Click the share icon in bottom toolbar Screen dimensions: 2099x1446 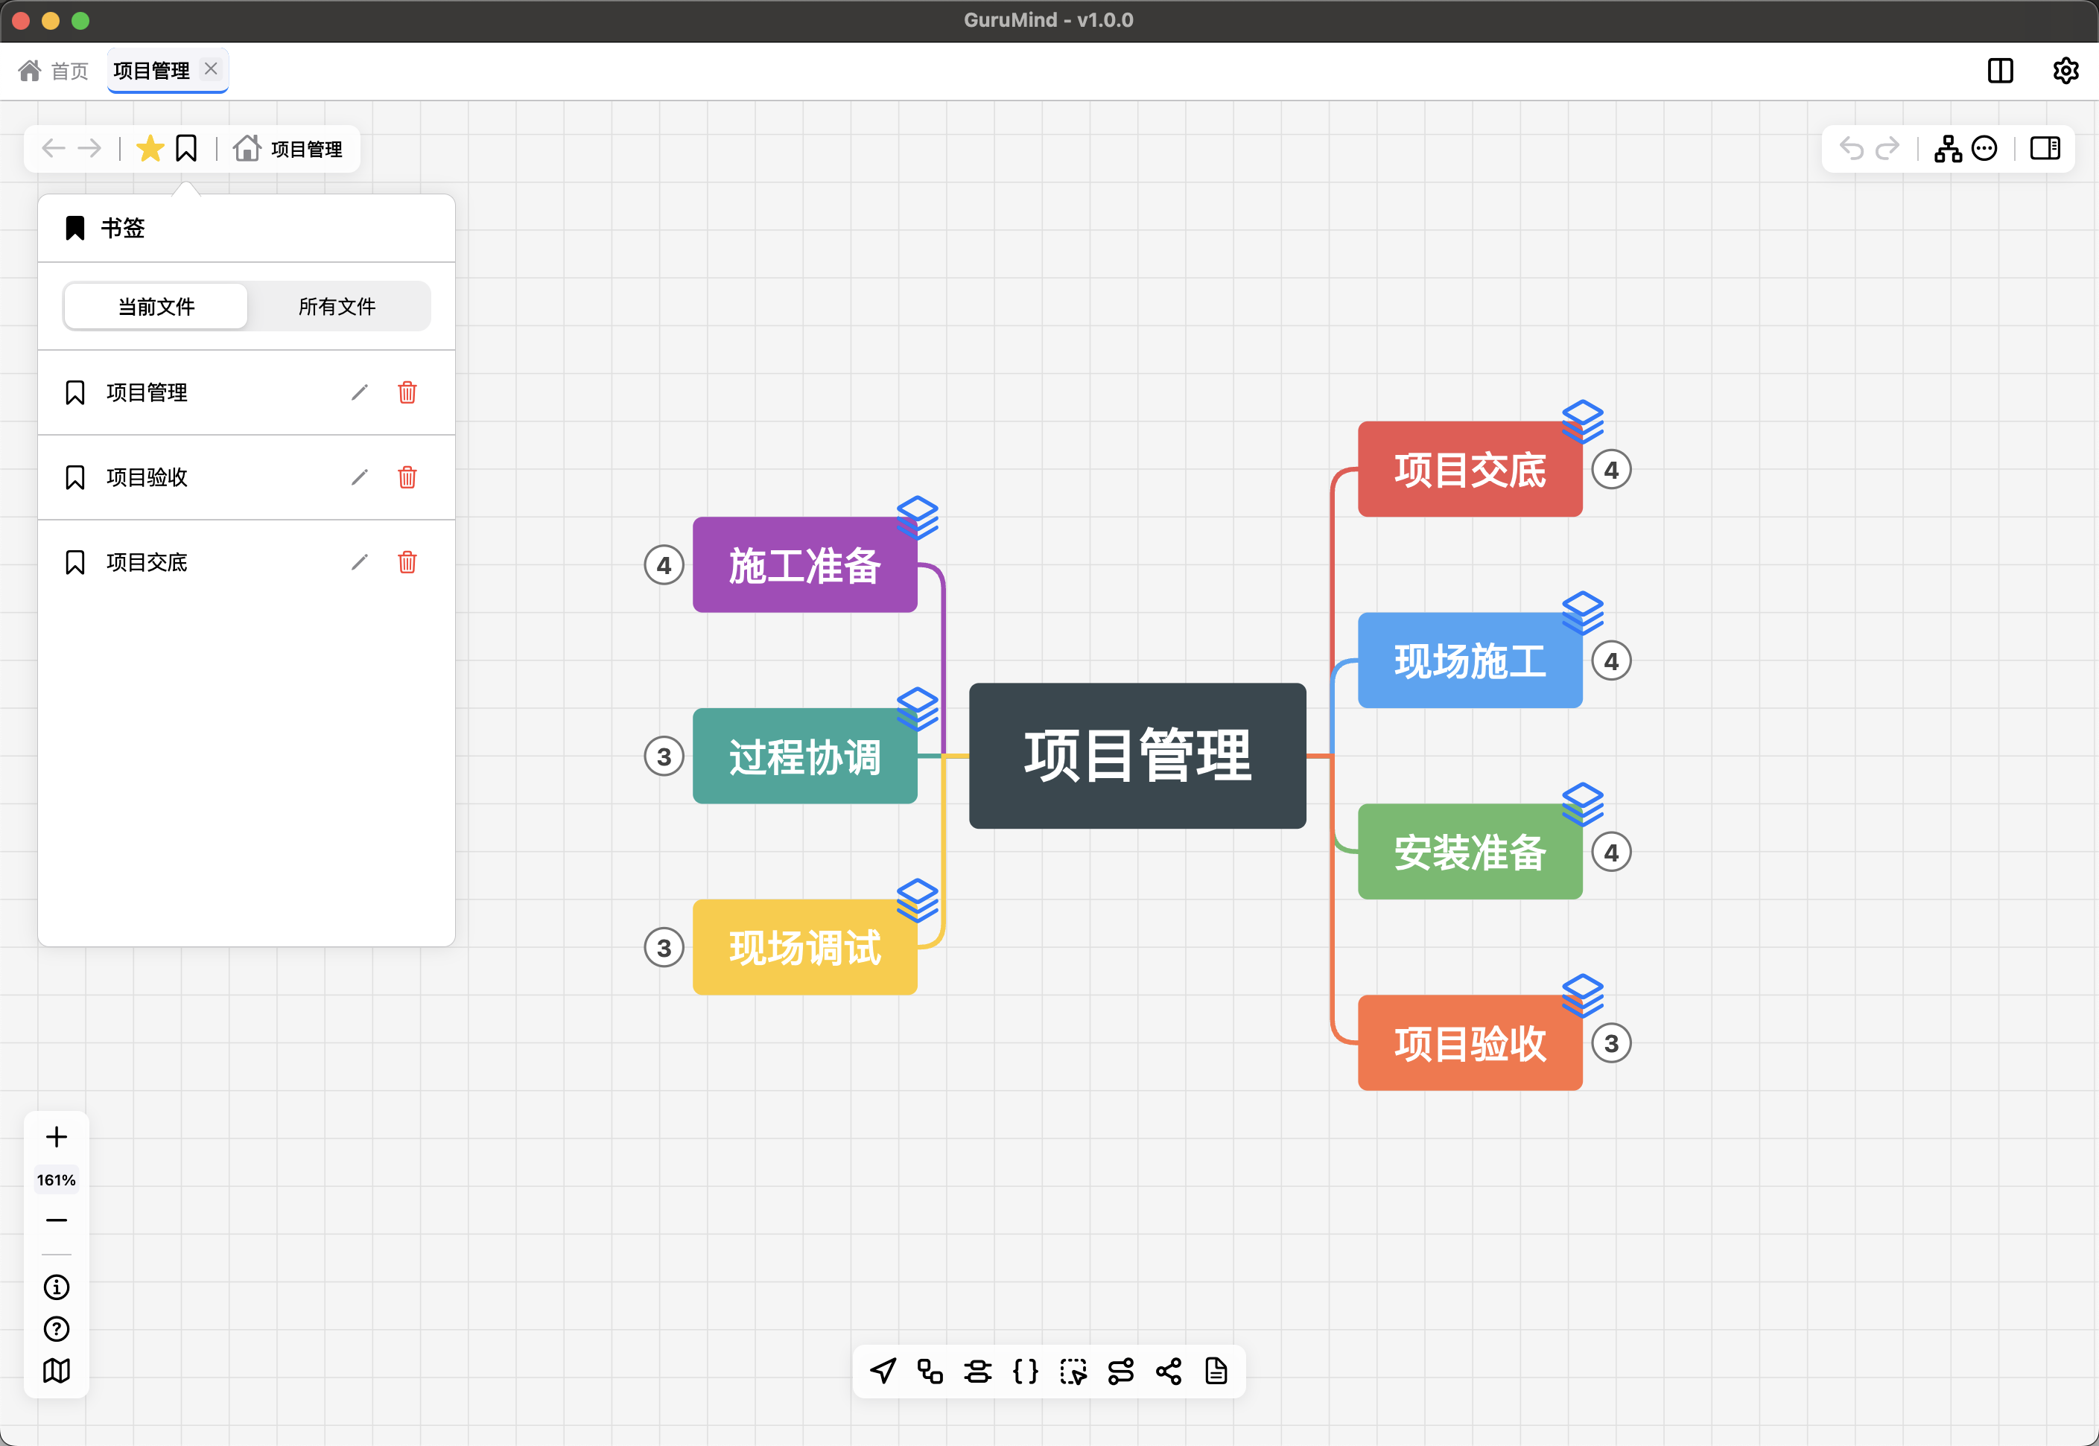pos(1170,1372)
